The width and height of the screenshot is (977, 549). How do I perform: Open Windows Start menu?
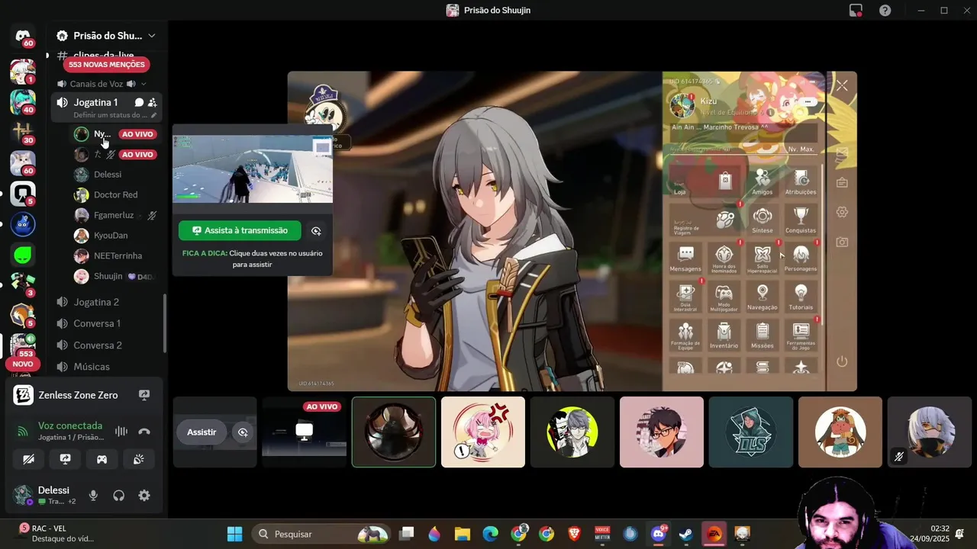point(234,534)
